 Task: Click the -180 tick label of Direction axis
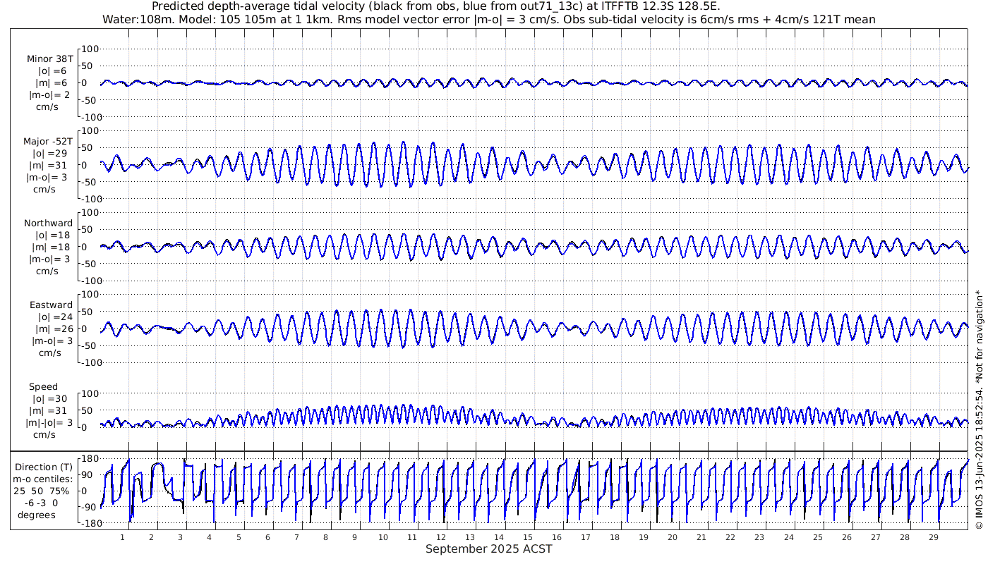(x=86, y=524)
